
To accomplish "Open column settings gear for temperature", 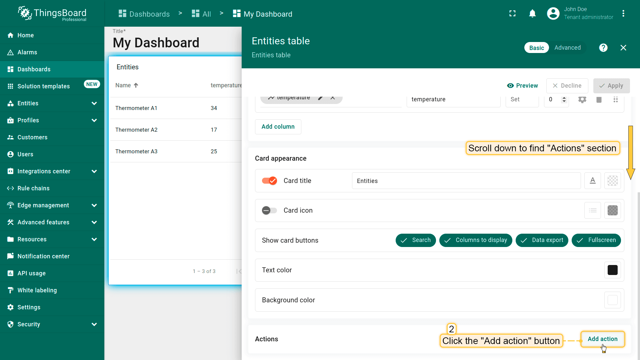I will (x=582, y=99).
